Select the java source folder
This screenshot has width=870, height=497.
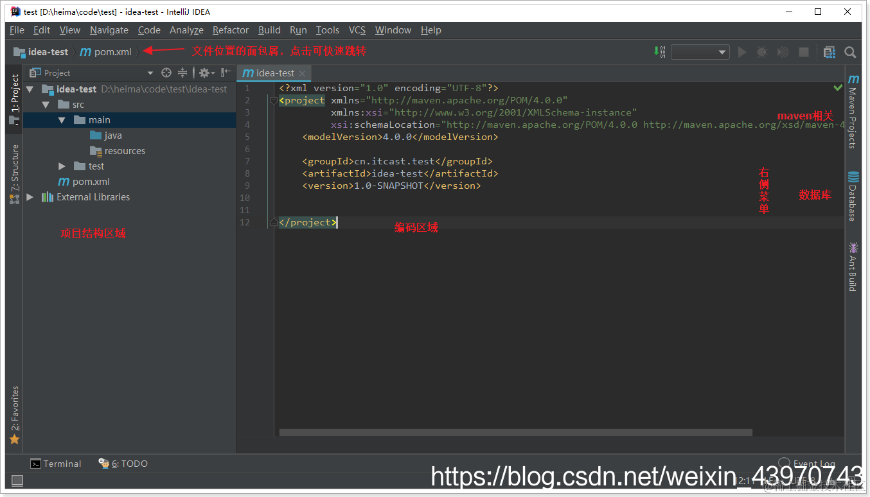tap(106, 135)
